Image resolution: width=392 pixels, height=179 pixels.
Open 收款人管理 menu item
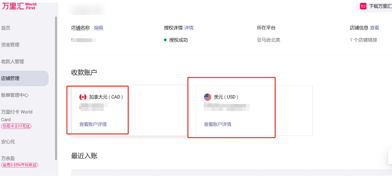(12, 61)
